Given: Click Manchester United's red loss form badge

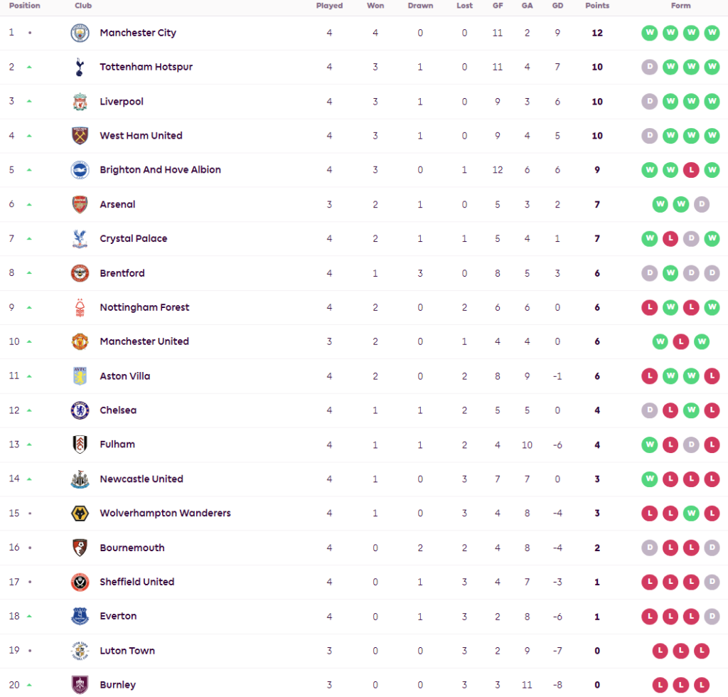Looking at the screenshot, I should tap(680, 341).
